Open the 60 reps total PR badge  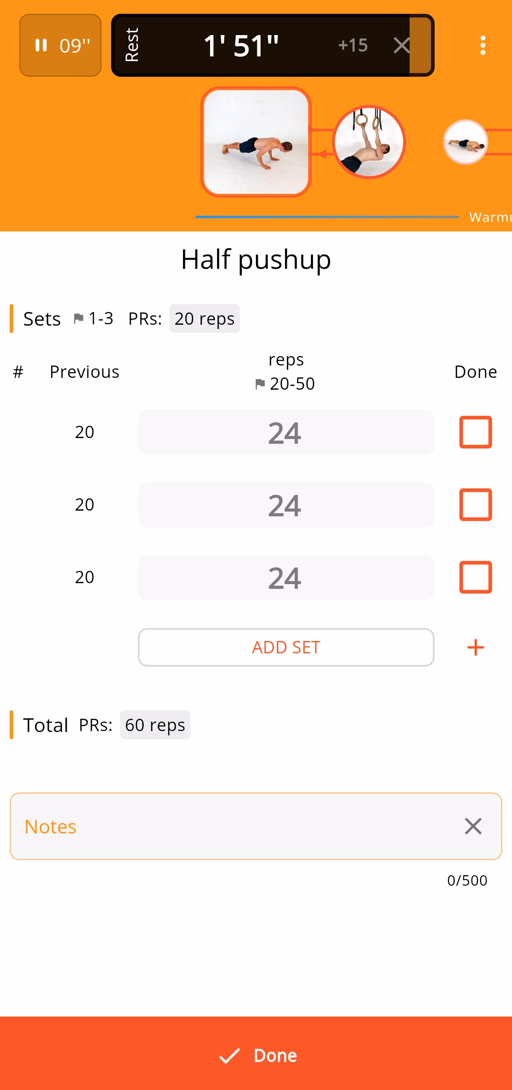pos(155,725)
